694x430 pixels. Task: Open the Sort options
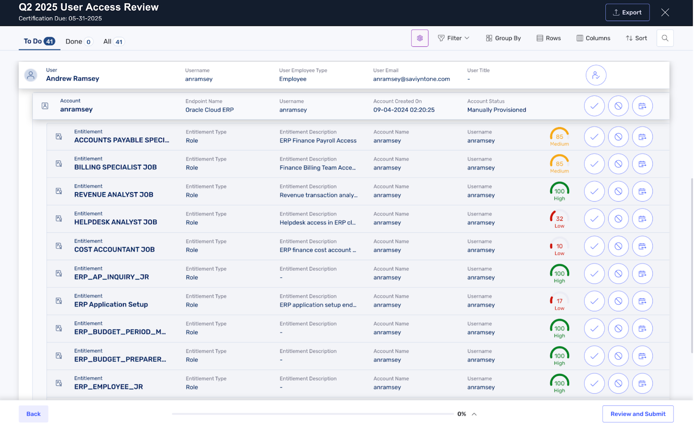tap(636, 38)
